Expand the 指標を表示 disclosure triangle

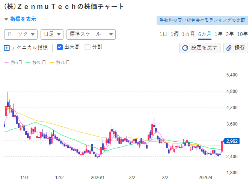(6, 19)
